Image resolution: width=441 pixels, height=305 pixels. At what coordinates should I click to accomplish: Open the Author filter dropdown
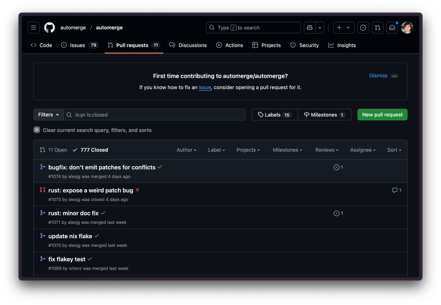click(x=186, y=150)
